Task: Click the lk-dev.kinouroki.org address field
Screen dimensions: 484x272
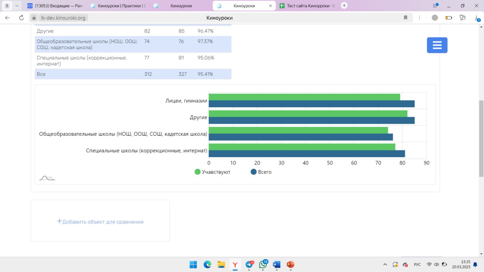Action: [63, 18]
